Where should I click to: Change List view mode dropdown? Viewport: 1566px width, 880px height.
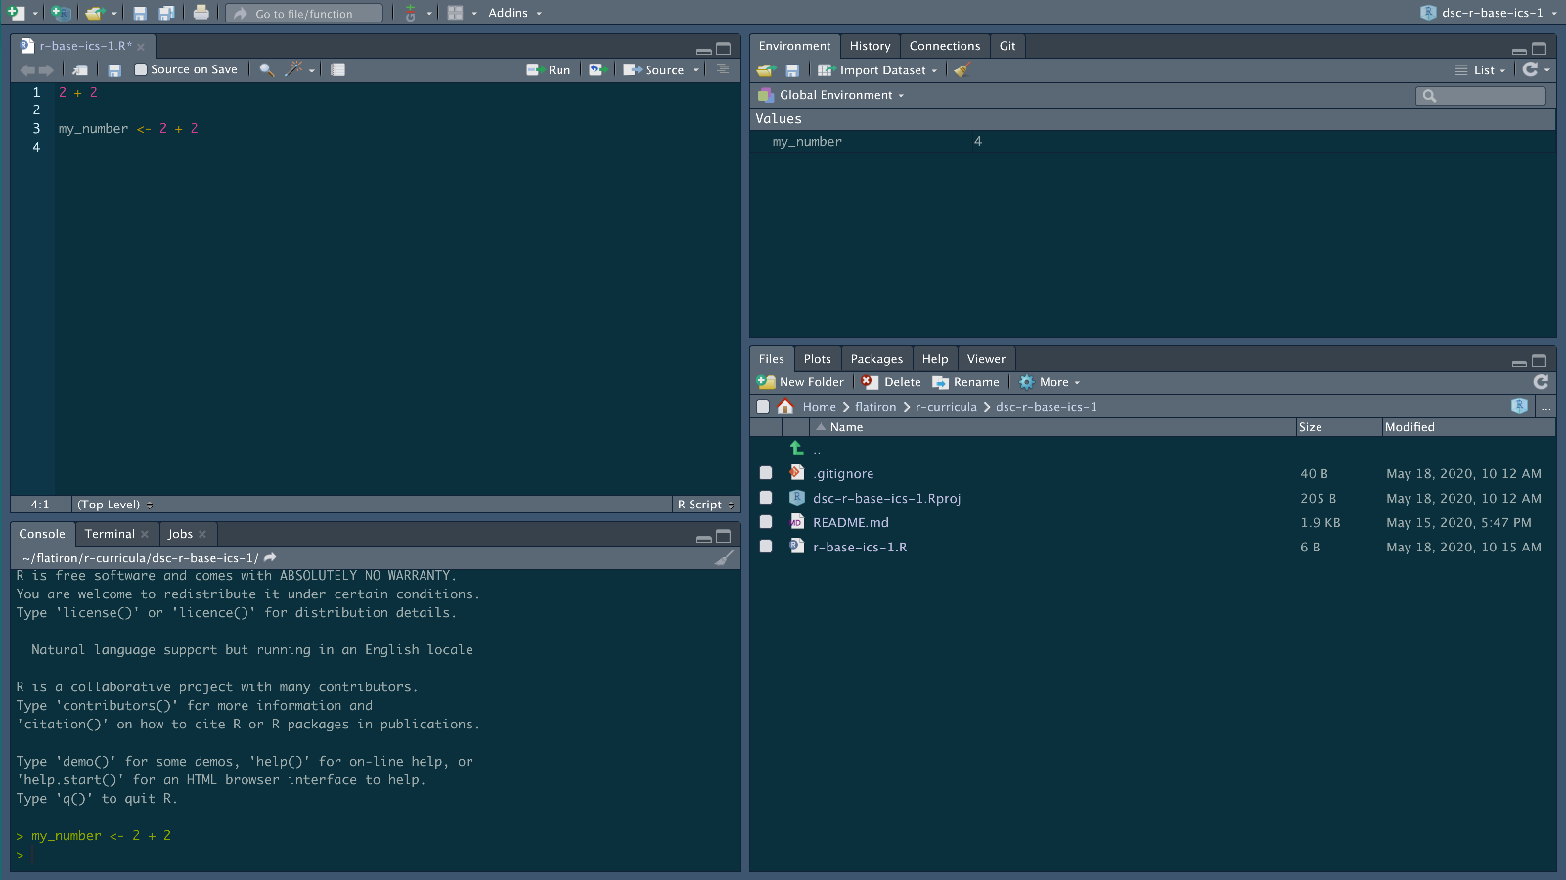(x=1480, y=70)
